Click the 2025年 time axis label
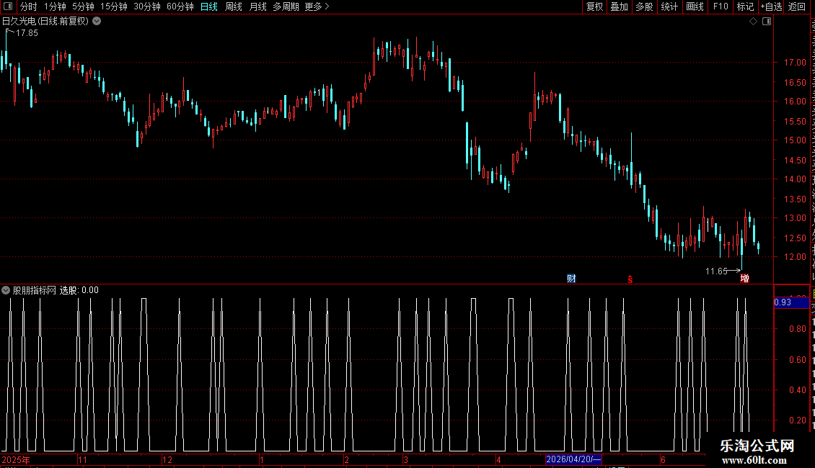This screenshot has height=468, width=815. click(x=16, y=459)
